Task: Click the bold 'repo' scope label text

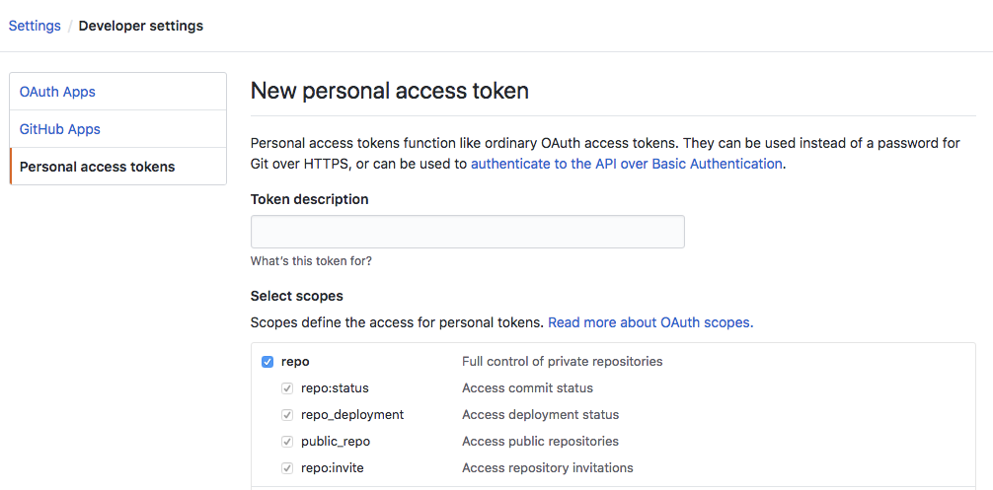Action: point(295,362)
